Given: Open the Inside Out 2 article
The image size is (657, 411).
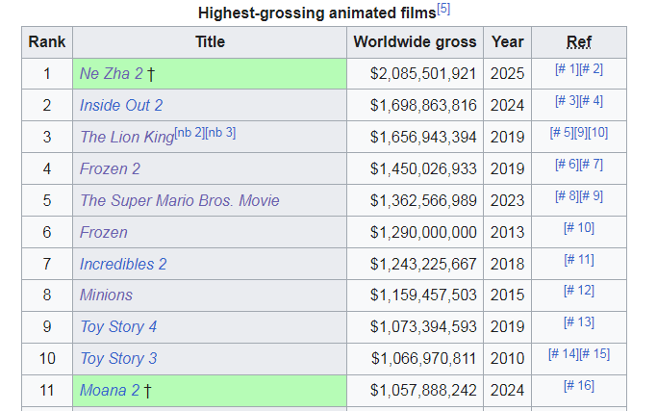Looking at the screenshot, I should [121, 106].
